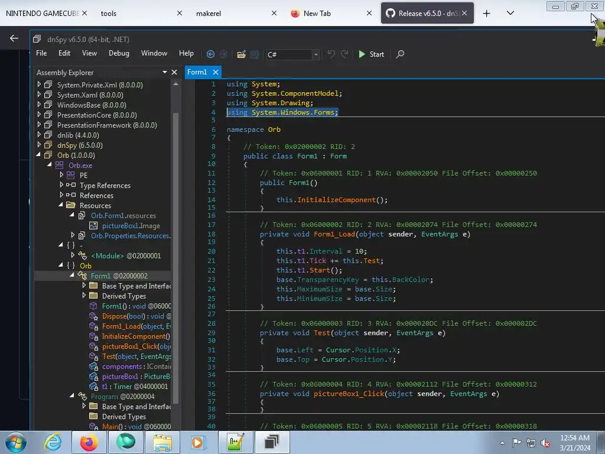Select the pictureBox1.Image resource
This screenshot has width=605, height=454.
click(131, 226)
